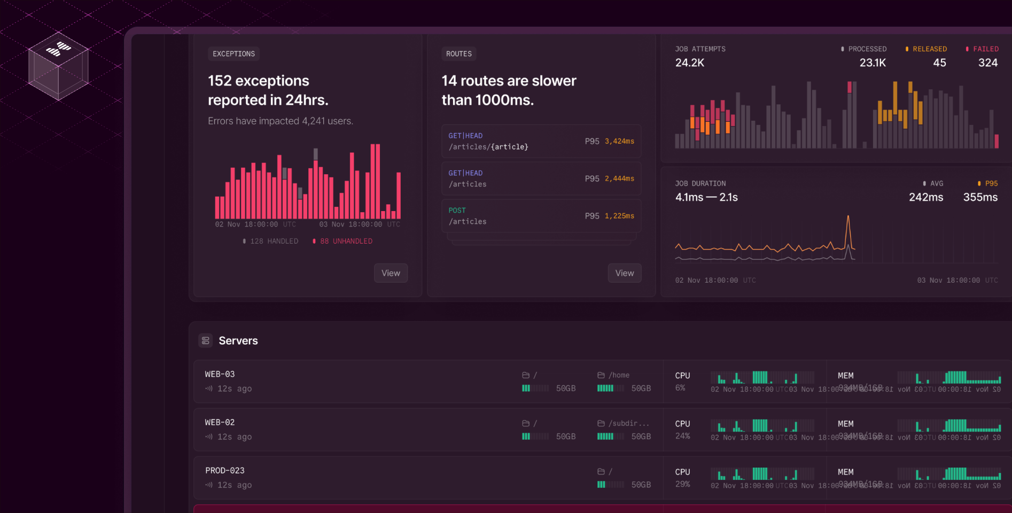
Task: Click View on the exceptions card
Action: click(391, 273)
